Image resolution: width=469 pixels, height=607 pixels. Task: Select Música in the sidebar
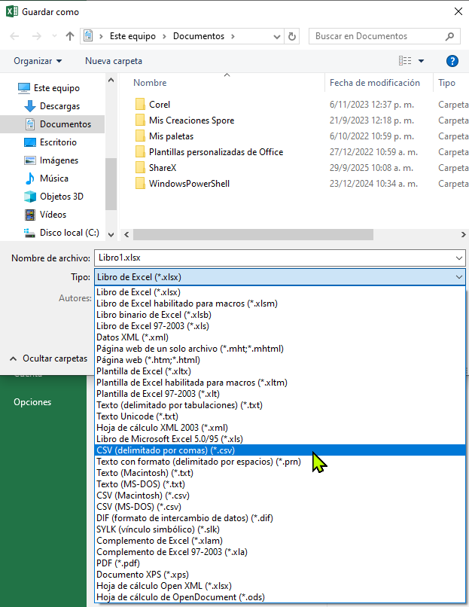[53, 178]
